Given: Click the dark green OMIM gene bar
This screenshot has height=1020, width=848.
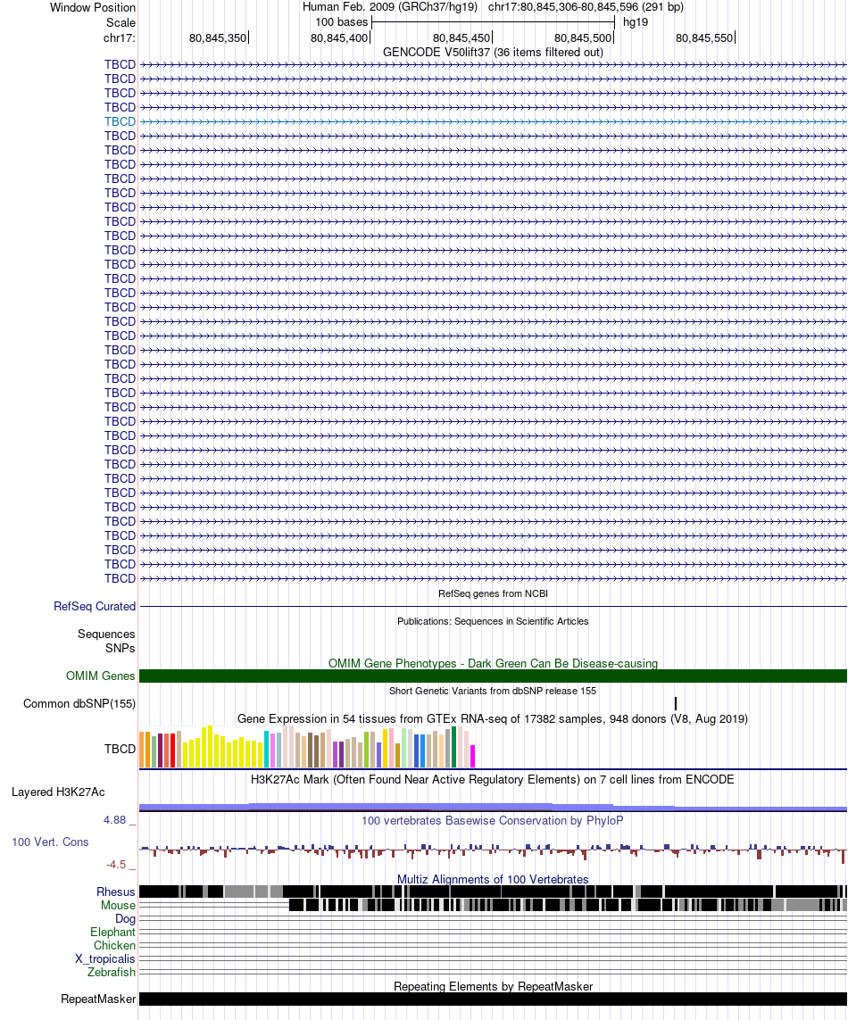Looking at the screenshot, I should point(493,676).
